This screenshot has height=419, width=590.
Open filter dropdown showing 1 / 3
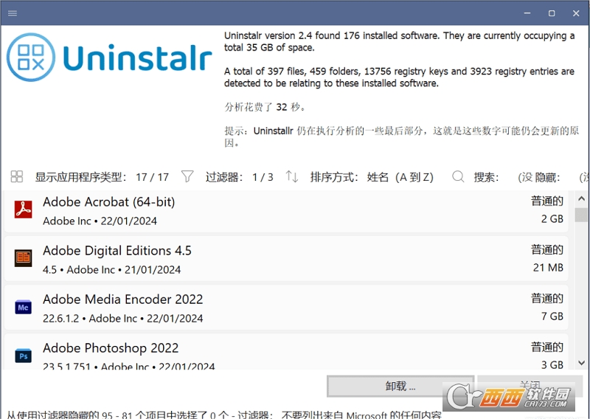click(x=263, y=177)
